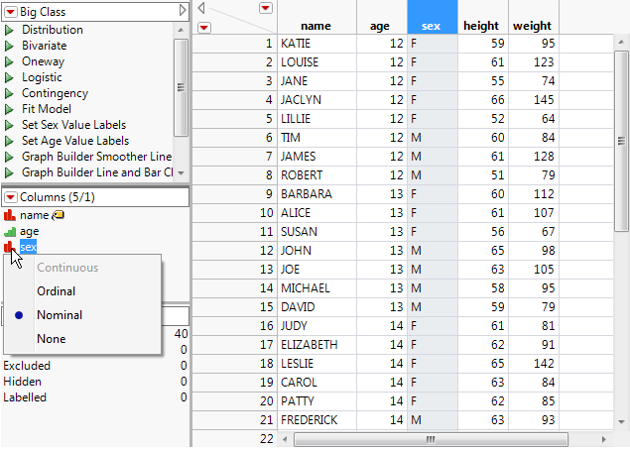Click the gray triangle right of Big Class title

pos(183,11)
